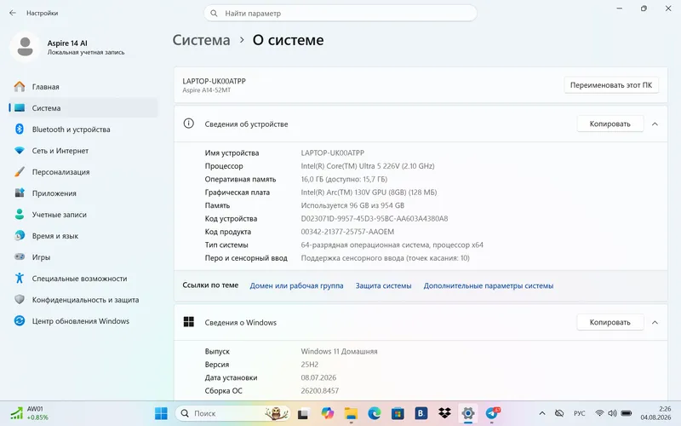The width and height of the screenshot is (681, 426).
Task: Open Bluetooth и устройства settings
Action: click(x=83, y=130)
